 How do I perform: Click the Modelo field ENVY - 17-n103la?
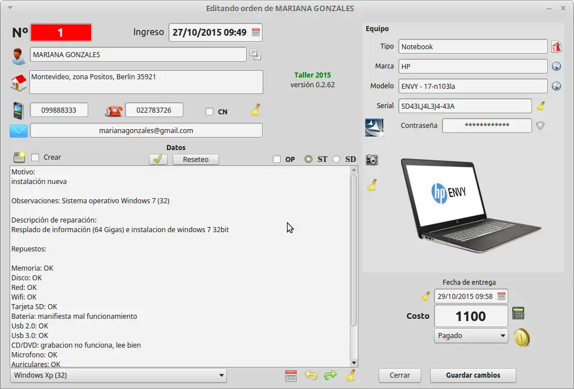[x=473, y=86]
